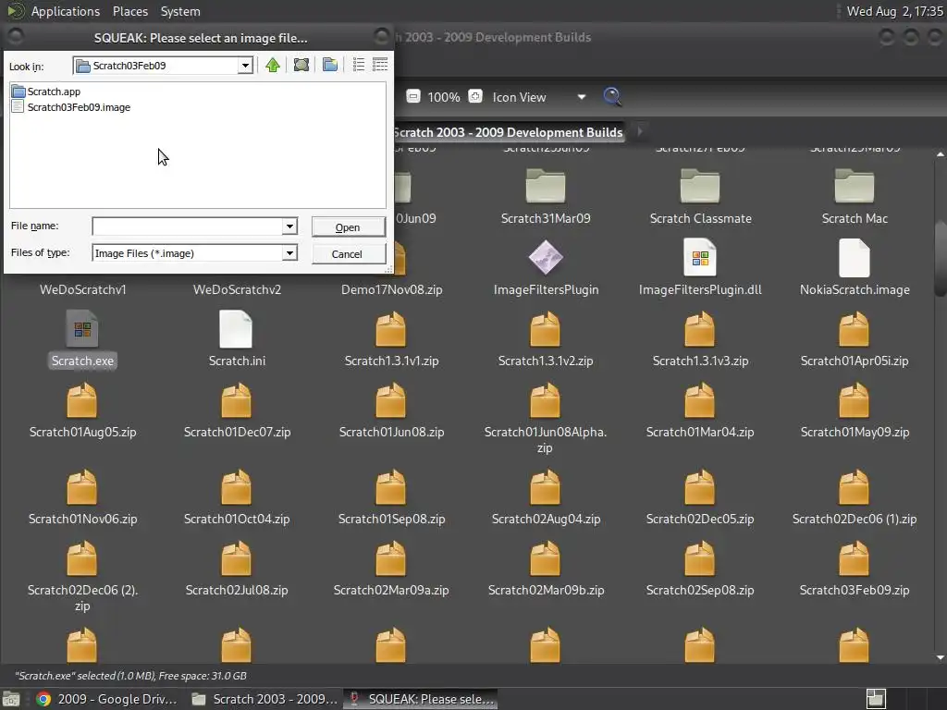Image resolution: width=947 pixels, height=710 pixels.
Task: Click the desktop shortcut icon in dialog toolbar
Action: click(301, 66)
